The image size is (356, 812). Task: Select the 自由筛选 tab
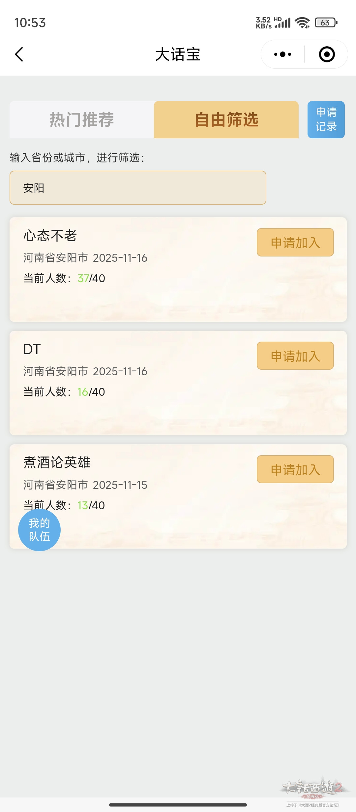coord(226,119)
